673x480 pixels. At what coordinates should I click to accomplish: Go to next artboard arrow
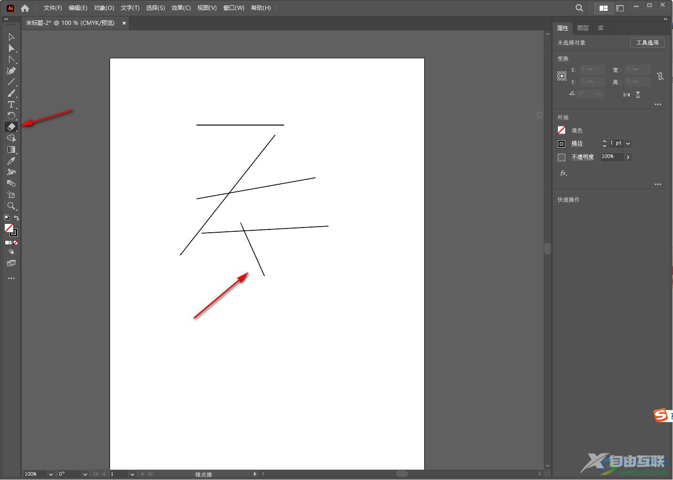[x=143, y=474]
